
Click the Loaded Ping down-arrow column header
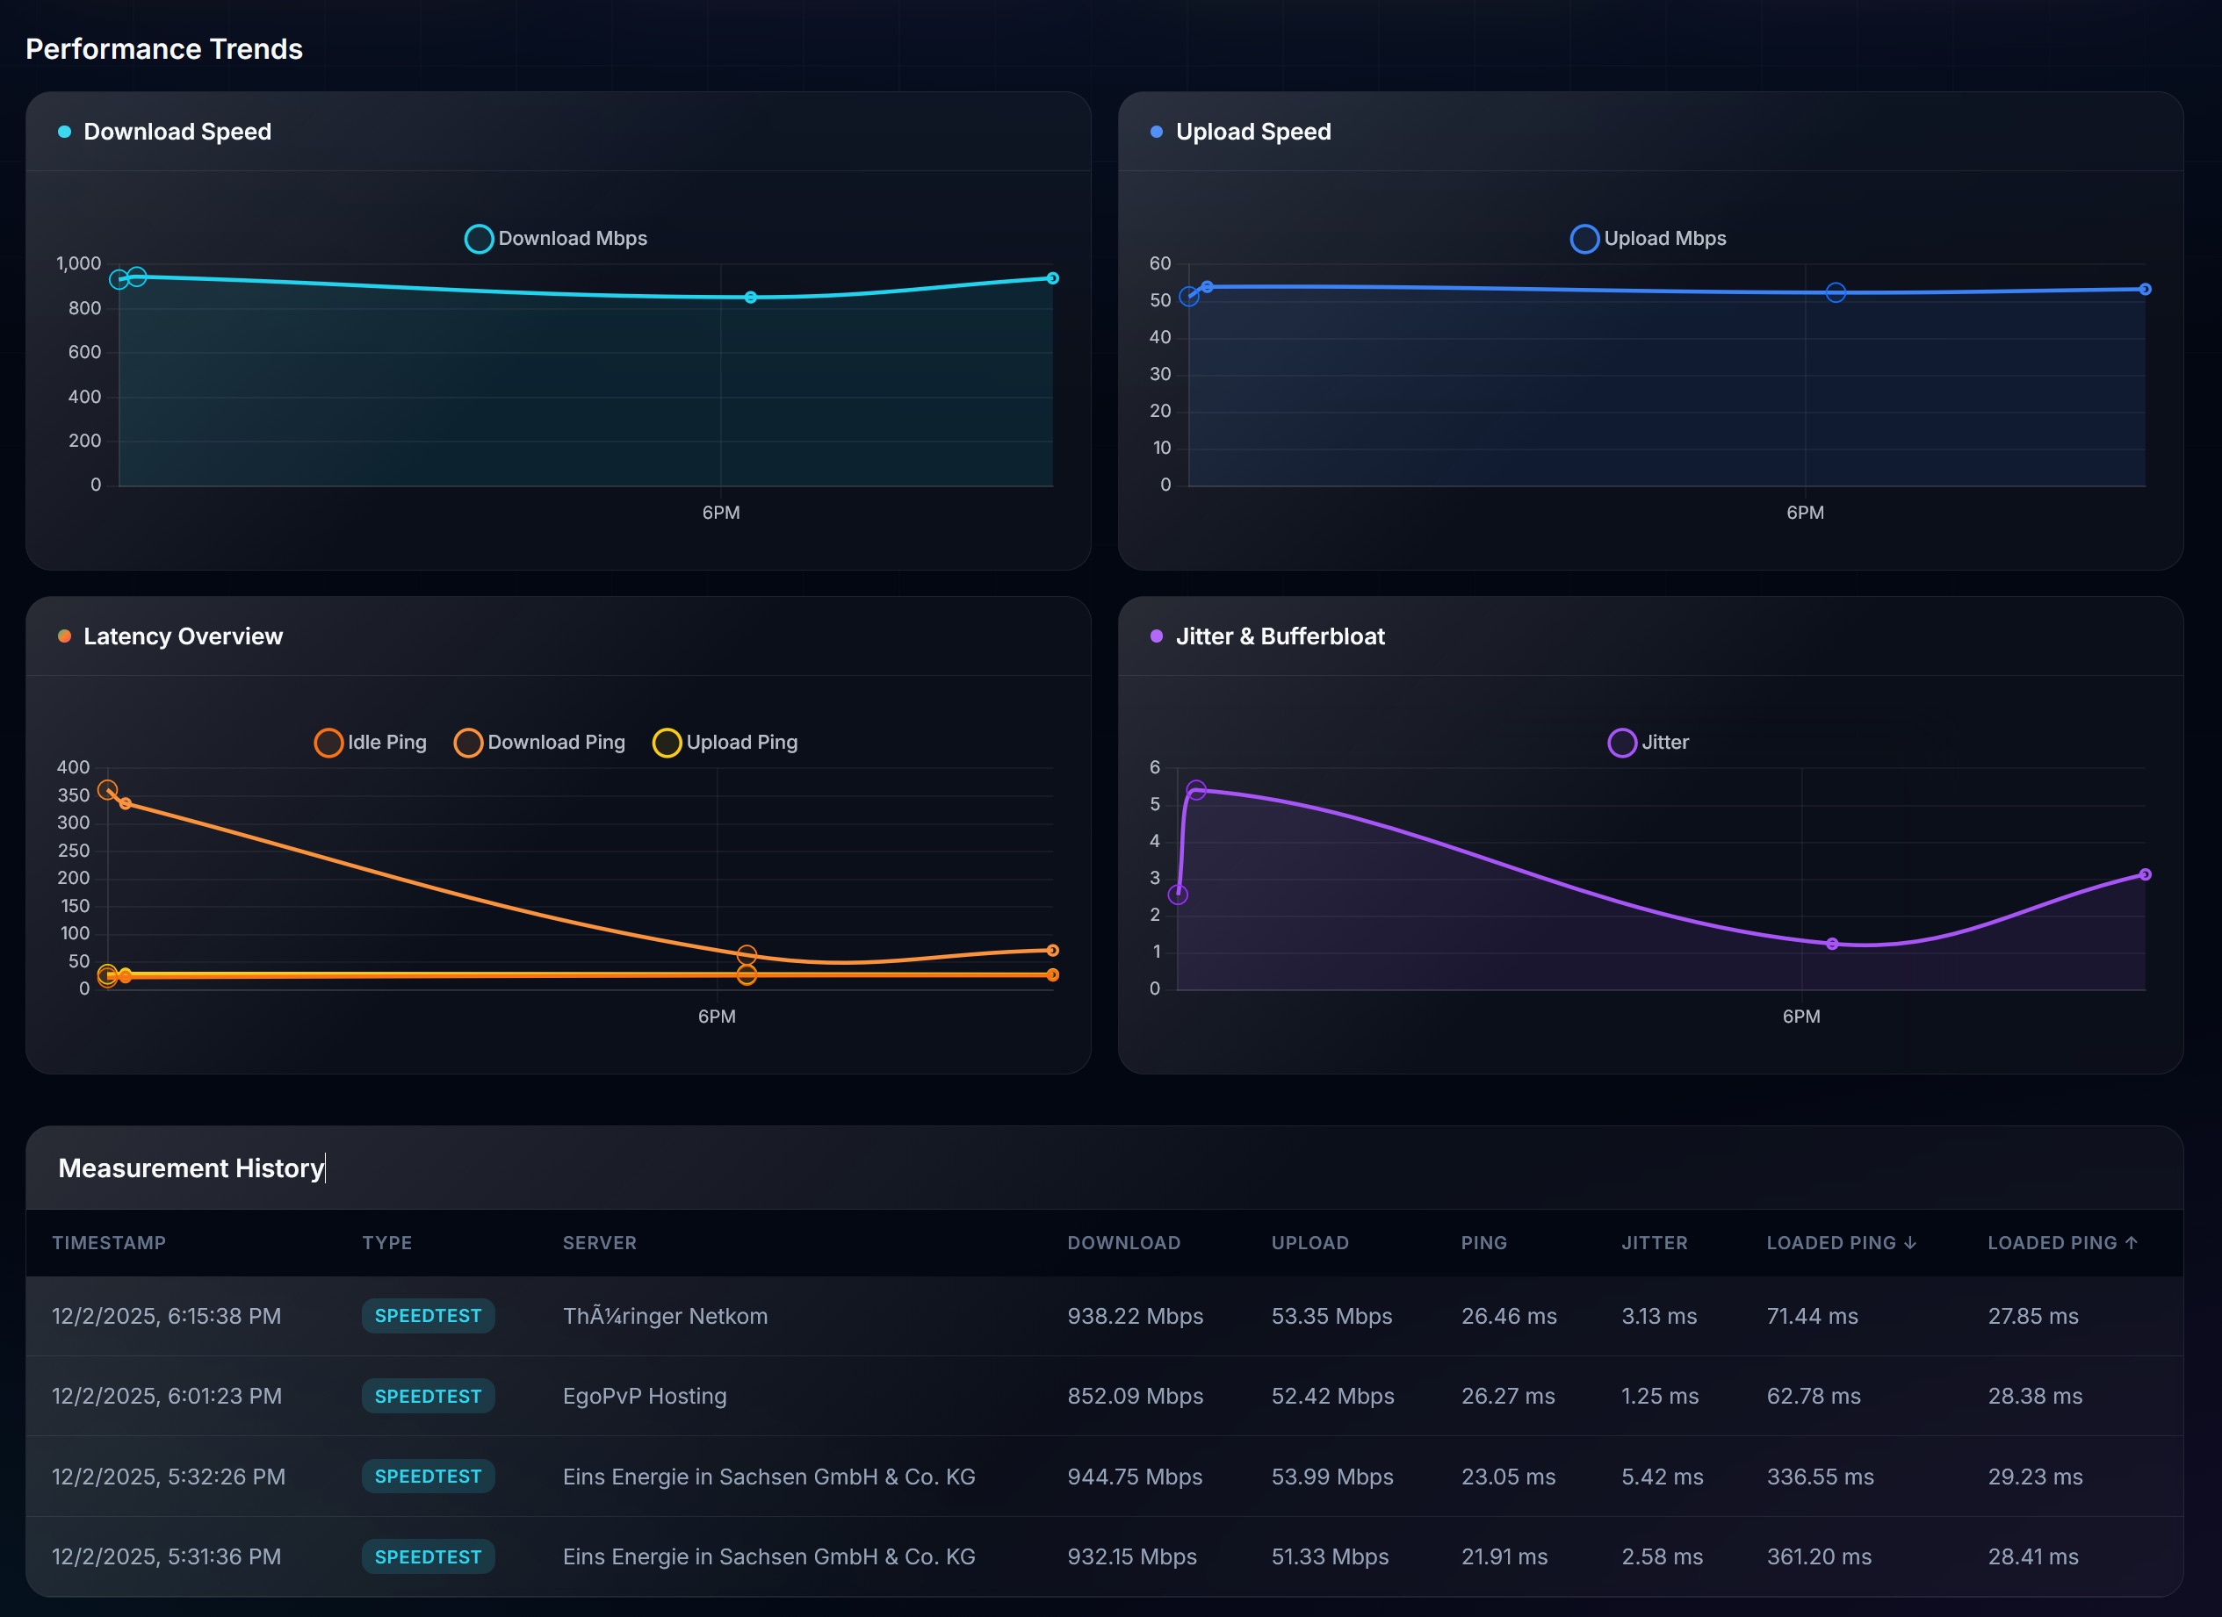click(x=1841, y=1243)
